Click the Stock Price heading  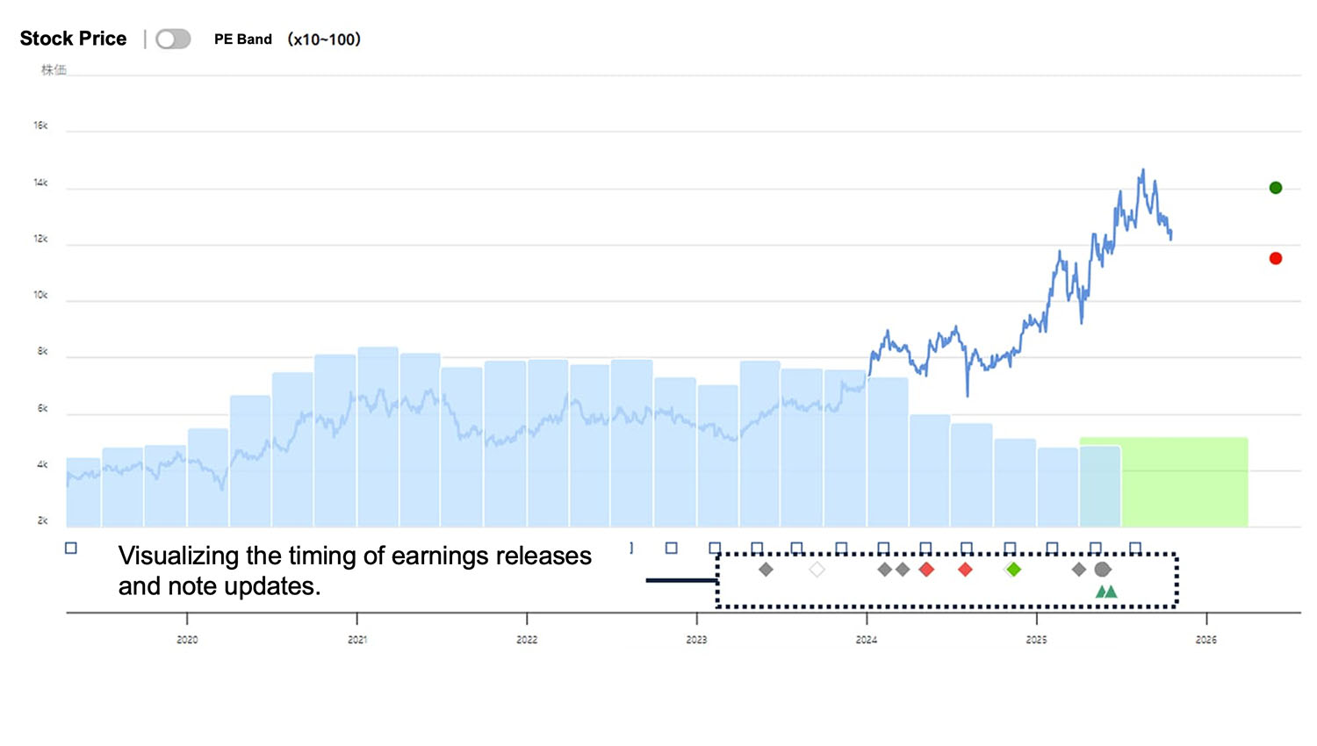point(73,39)
